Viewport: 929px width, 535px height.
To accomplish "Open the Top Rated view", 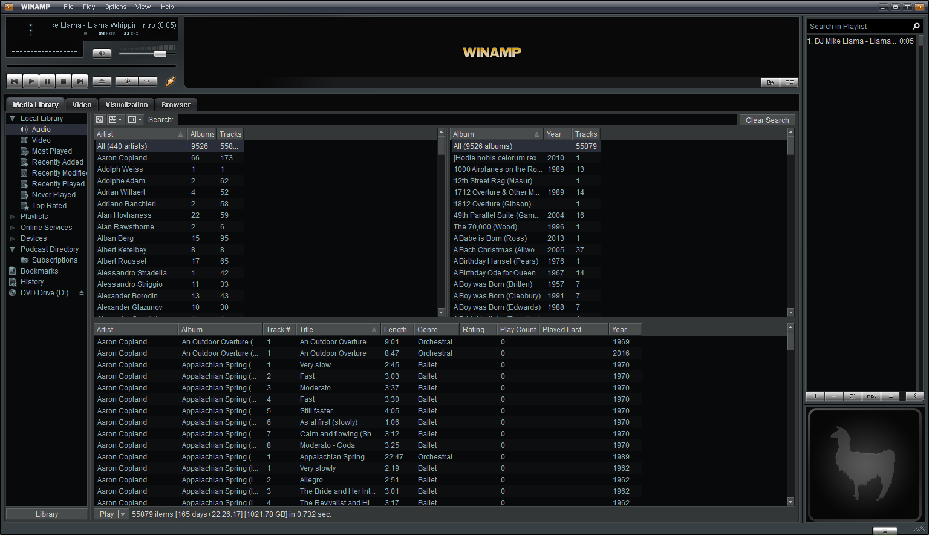I will (x=49, y=206).
